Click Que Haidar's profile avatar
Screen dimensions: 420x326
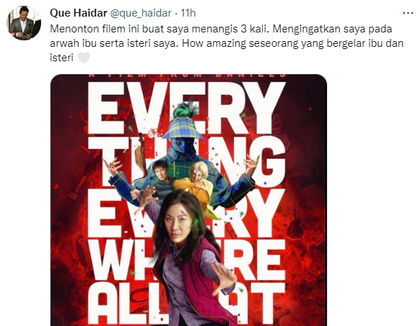click(x=24, y=23)
